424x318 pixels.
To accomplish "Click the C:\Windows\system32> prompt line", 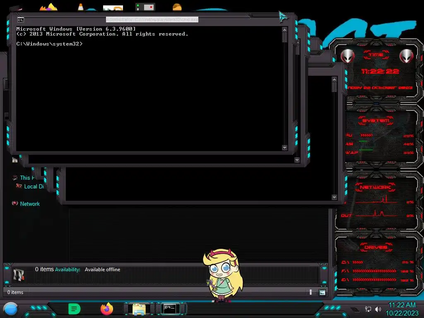I will coord(50,44).
